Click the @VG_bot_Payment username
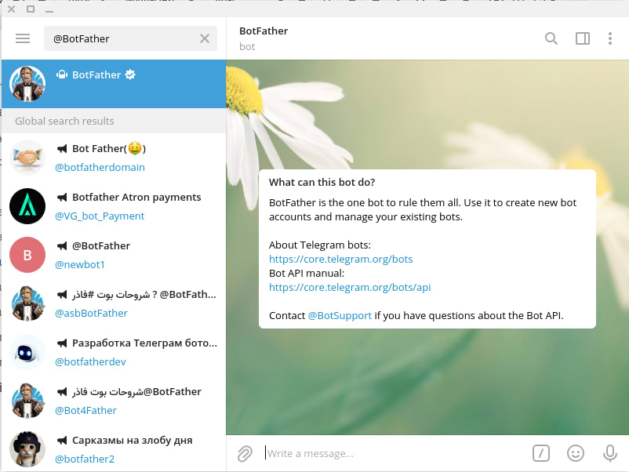 pyautogui.click(x=100, y=216)
